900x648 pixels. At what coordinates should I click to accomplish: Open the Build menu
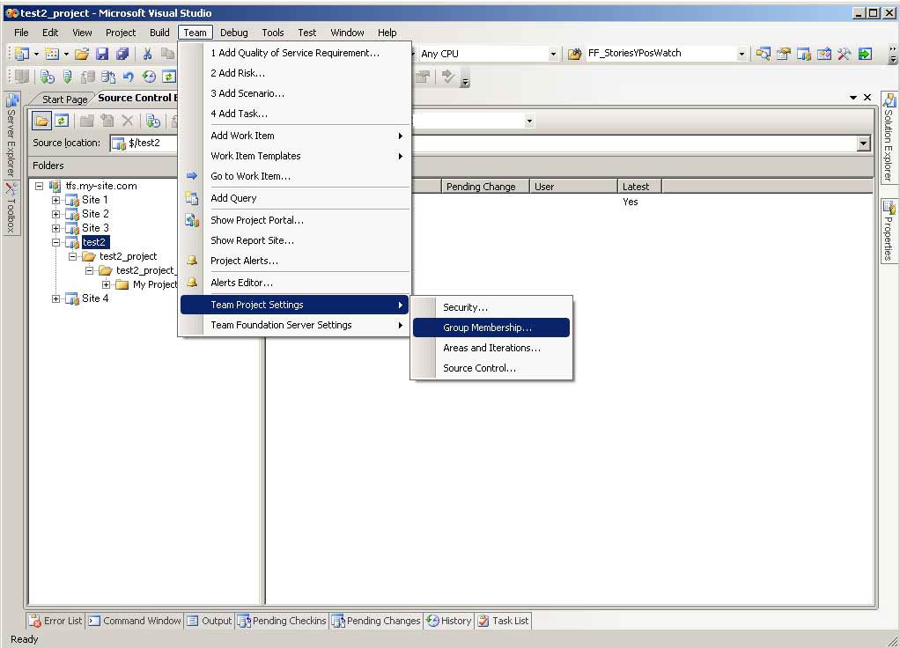click(159, 33)
